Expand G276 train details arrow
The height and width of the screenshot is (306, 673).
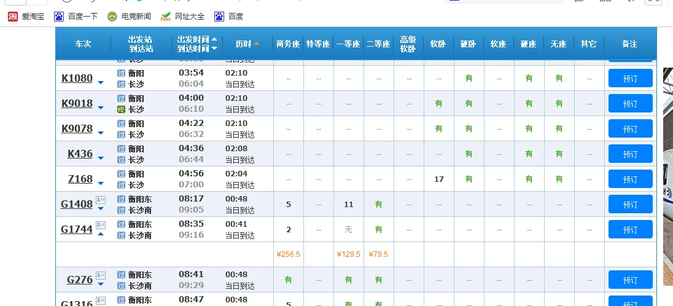[x=101, y=284]
